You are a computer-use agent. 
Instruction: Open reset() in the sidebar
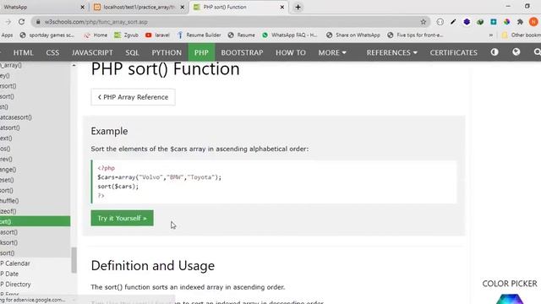tap(35, 180)
